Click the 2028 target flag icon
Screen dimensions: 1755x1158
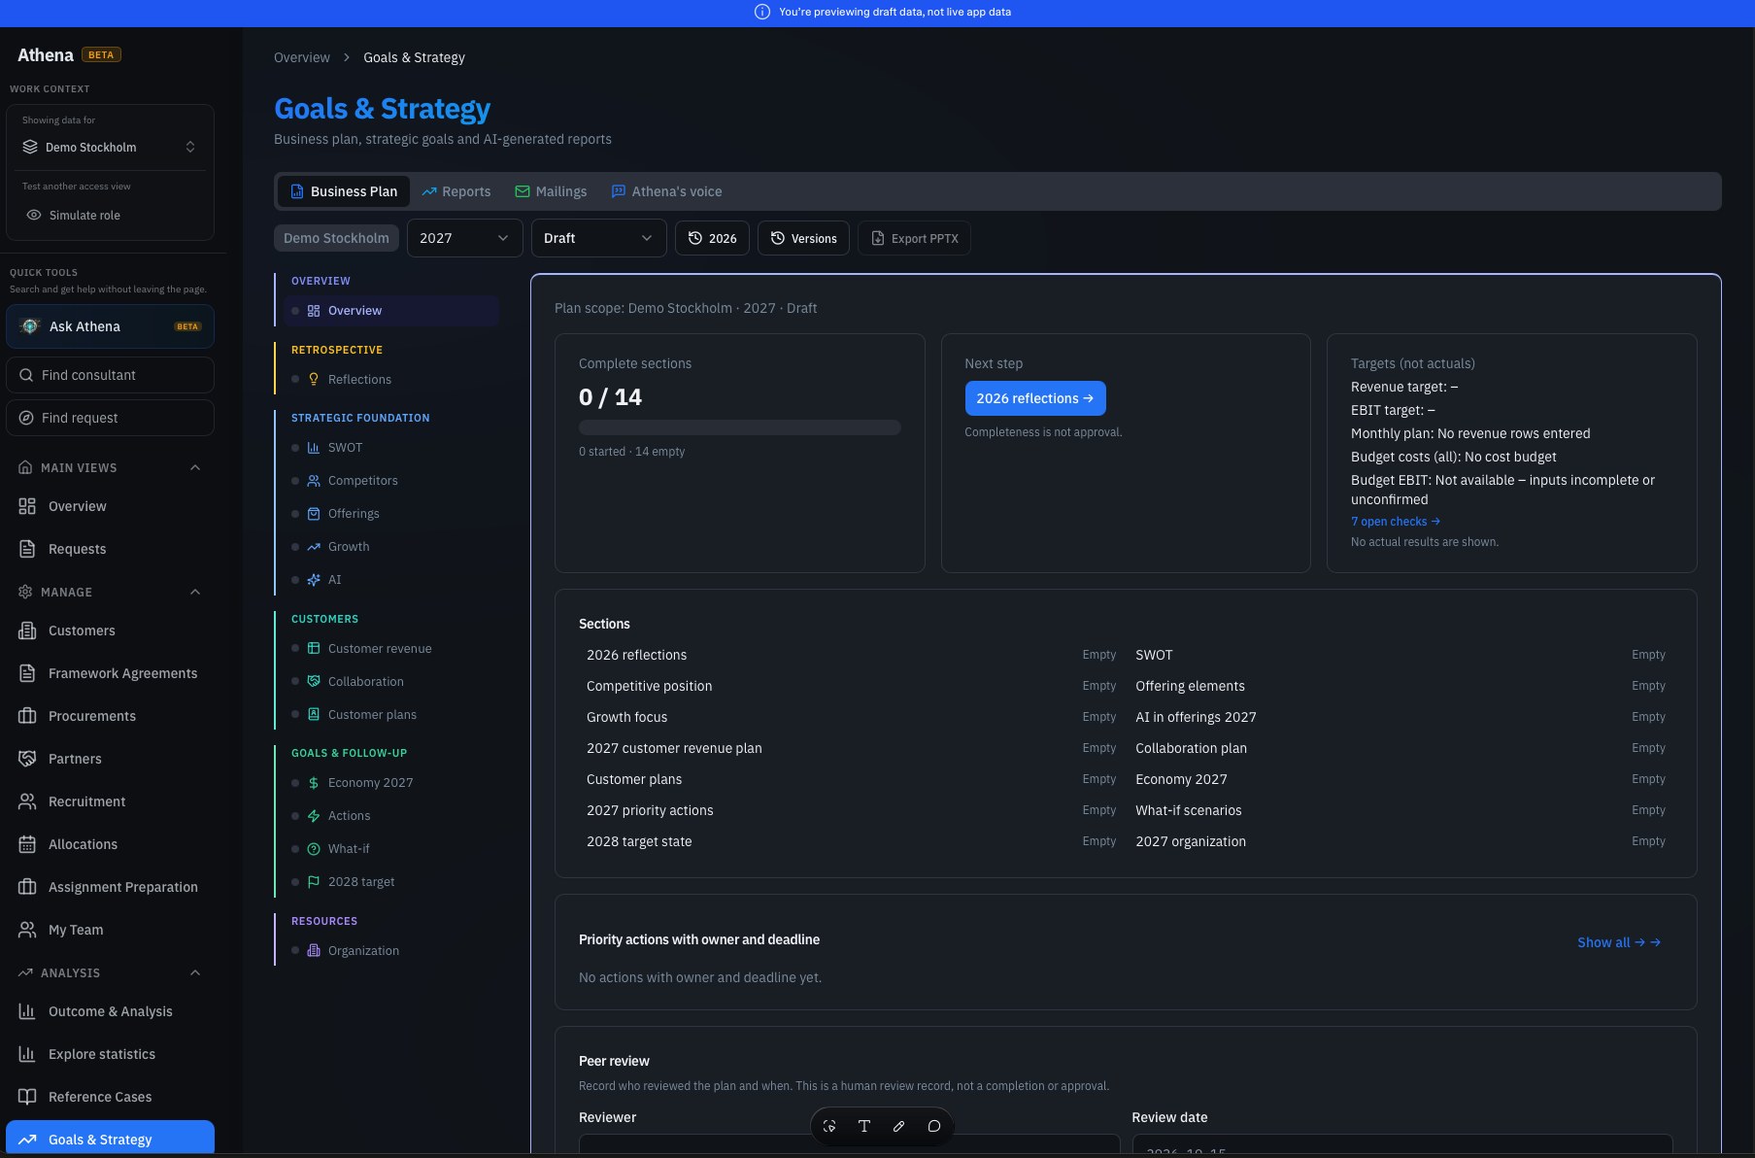314,882
